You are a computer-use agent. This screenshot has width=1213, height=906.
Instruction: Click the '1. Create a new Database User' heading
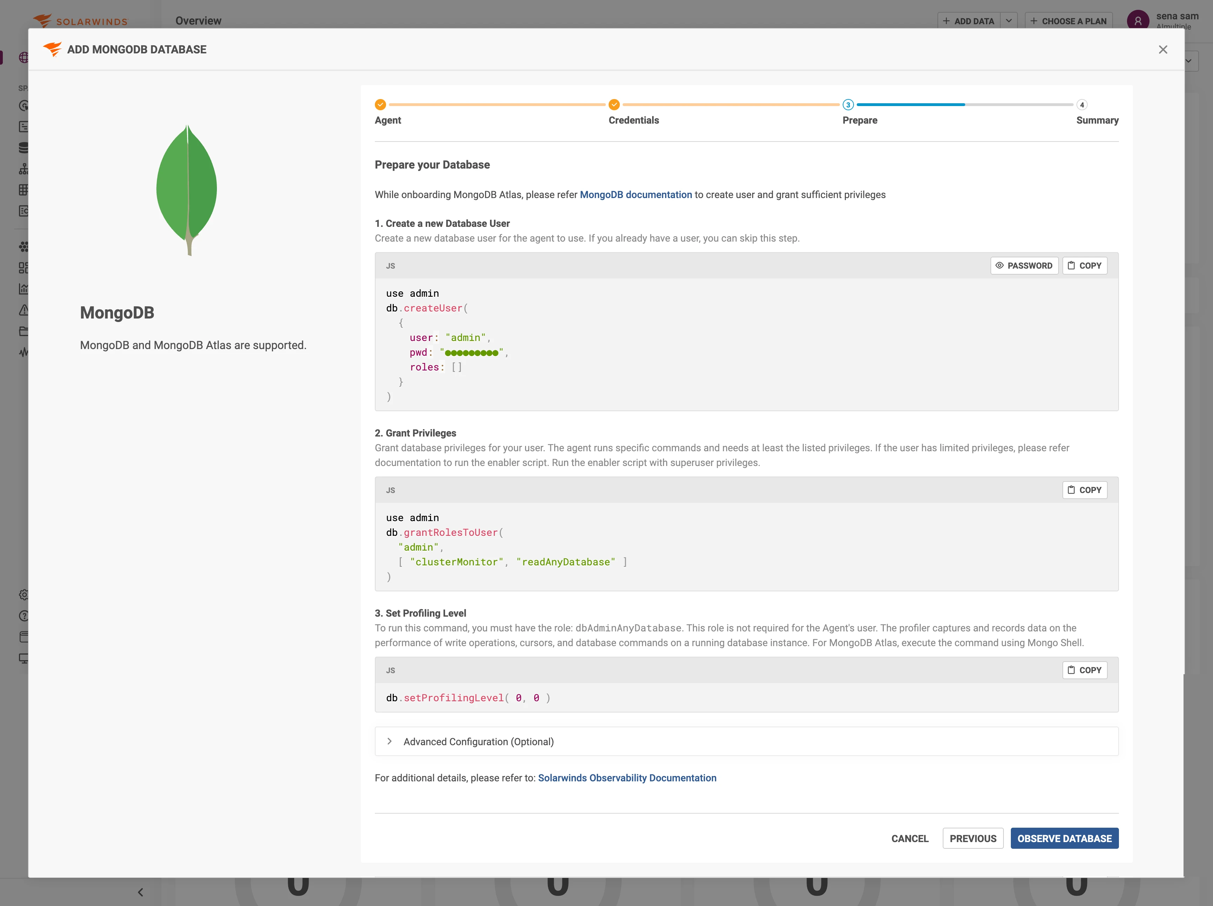tap(442, 223)
